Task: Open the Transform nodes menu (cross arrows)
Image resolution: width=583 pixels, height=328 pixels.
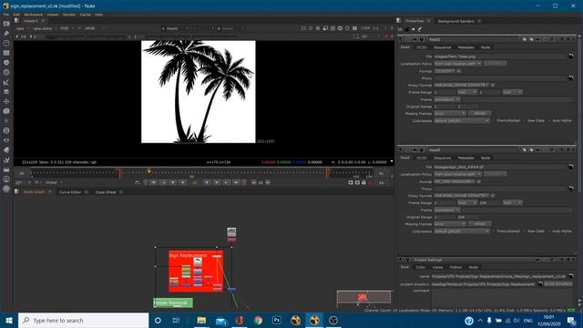Action: point(6,101)
